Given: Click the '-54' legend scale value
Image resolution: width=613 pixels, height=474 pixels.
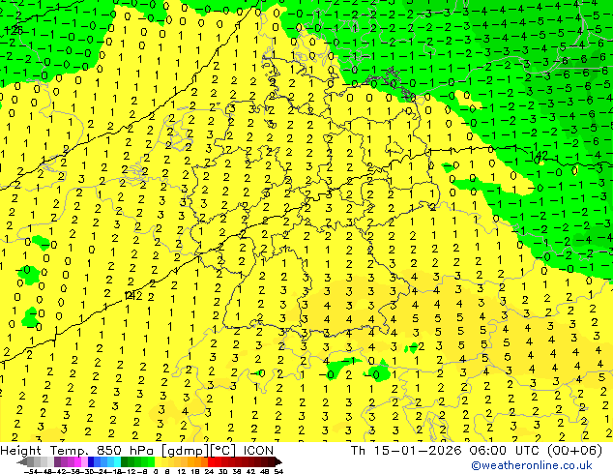Looking at the screenshot, I should point(33,471).
